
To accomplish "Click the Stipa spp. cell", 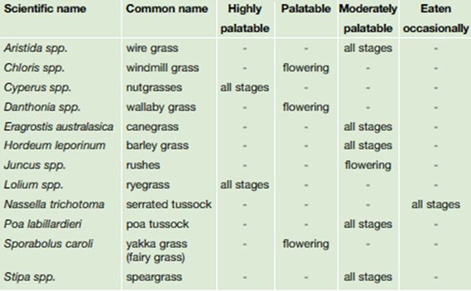I will [x=25, y=276].
